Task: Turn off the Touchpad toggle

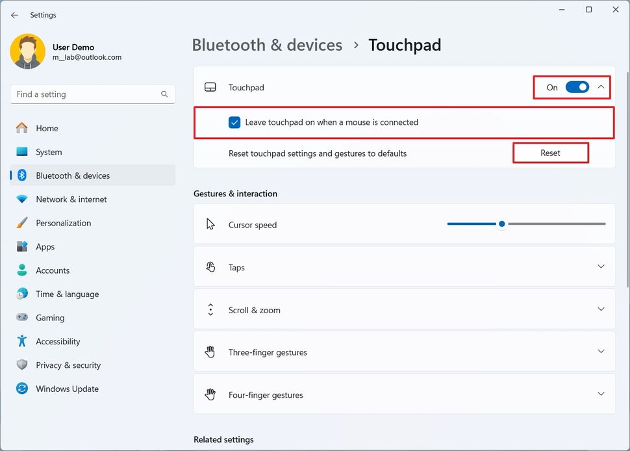Action: (576, 86)
